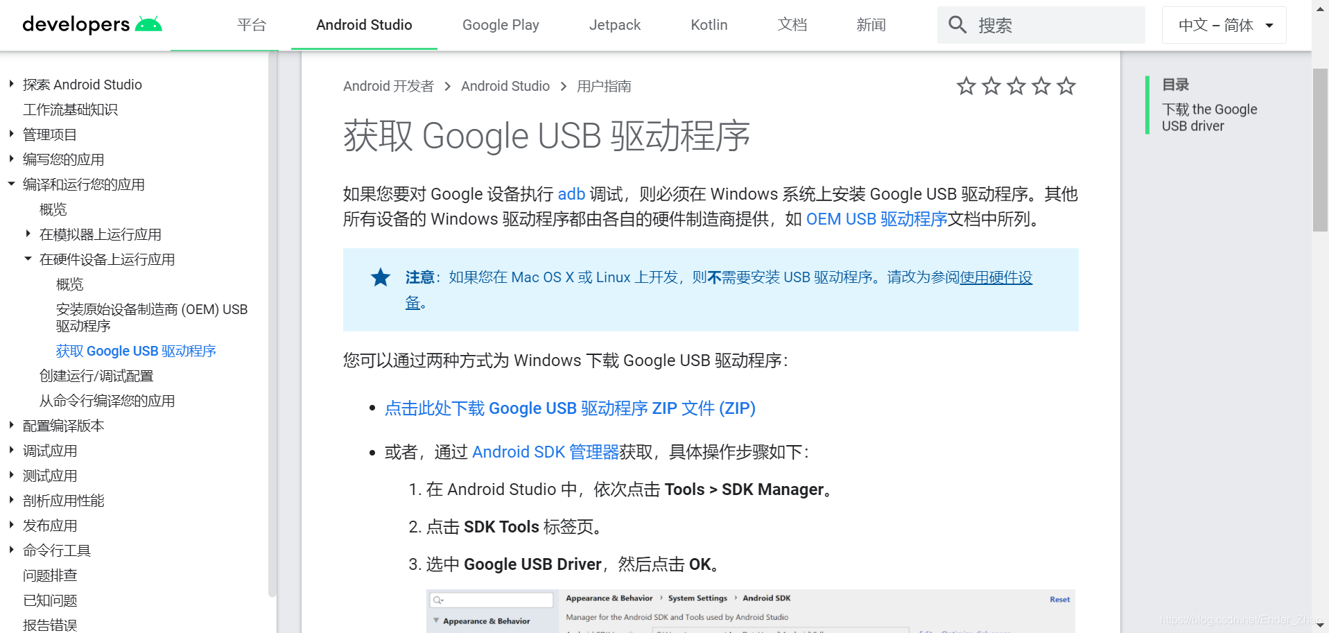Click the search magnifier icon

tap(957, 25)
